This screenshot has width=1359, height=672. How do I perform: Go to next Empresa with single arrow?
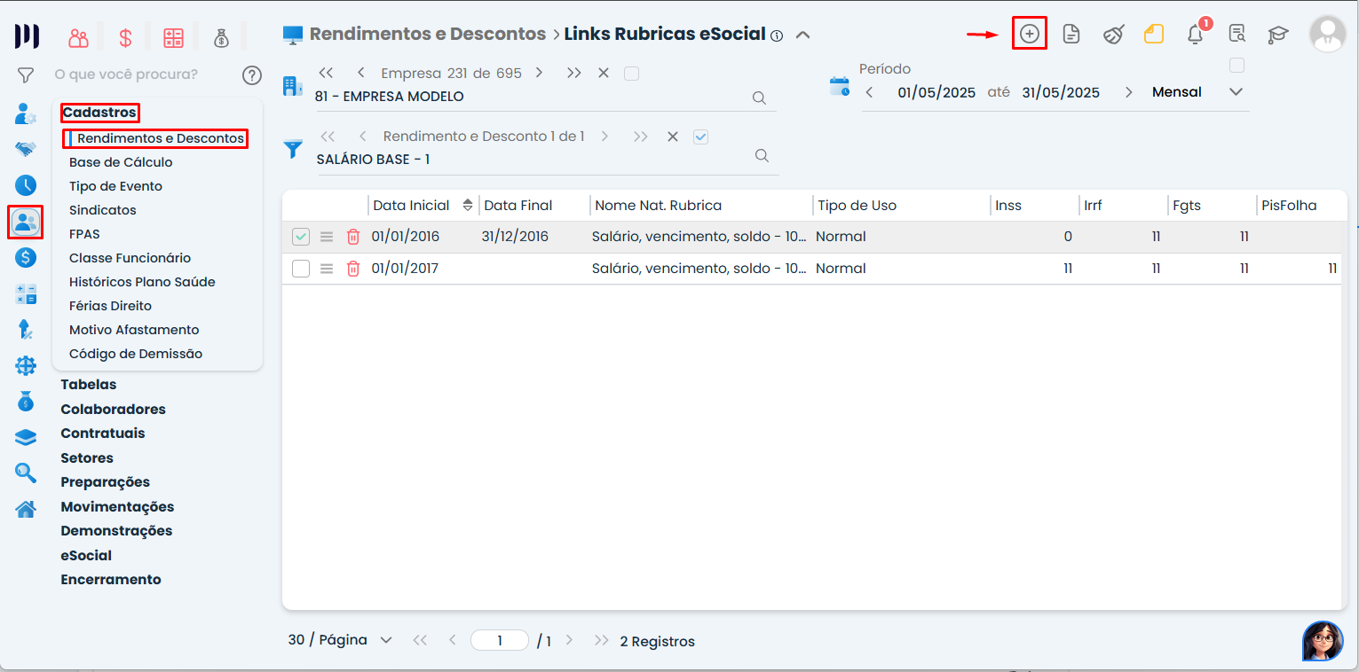539,73
